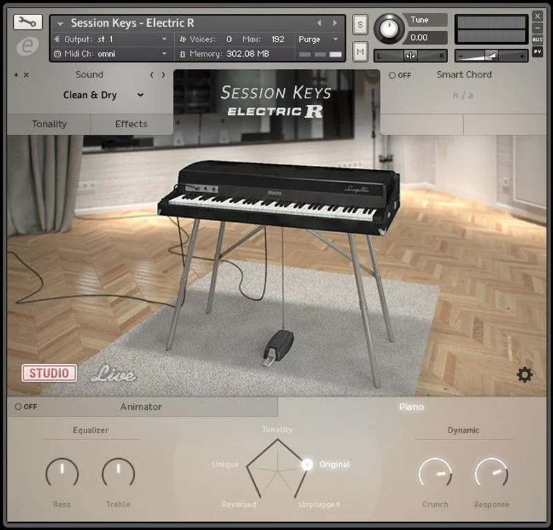Switch to the Animator tab
553x530 pixels.
[x=141, y=407]
